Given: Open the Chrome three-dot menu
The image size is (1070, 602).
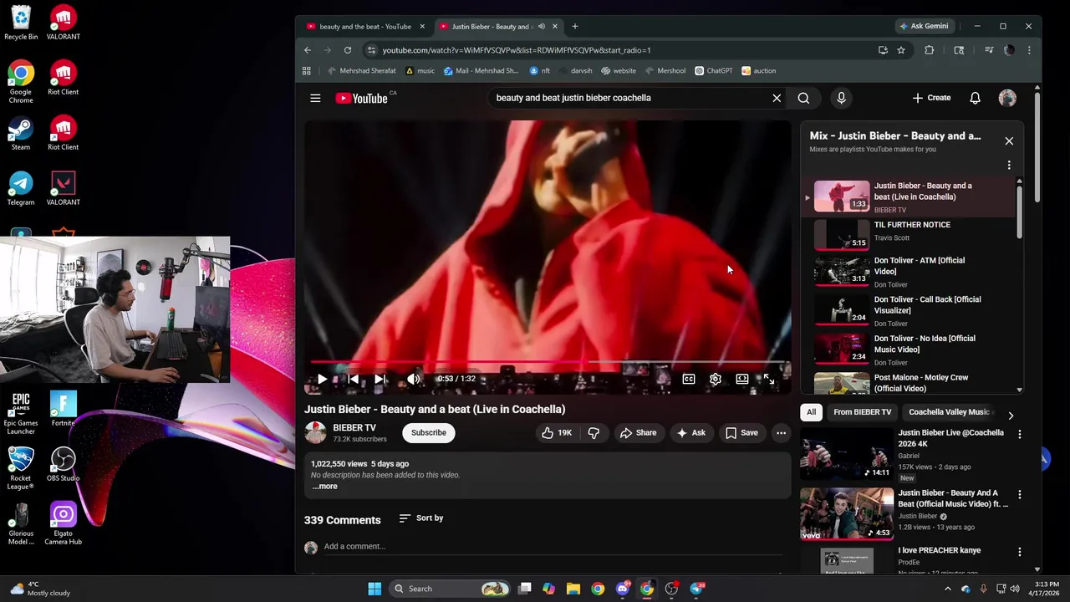Looking at the screenshot, I should [1029, 50].
